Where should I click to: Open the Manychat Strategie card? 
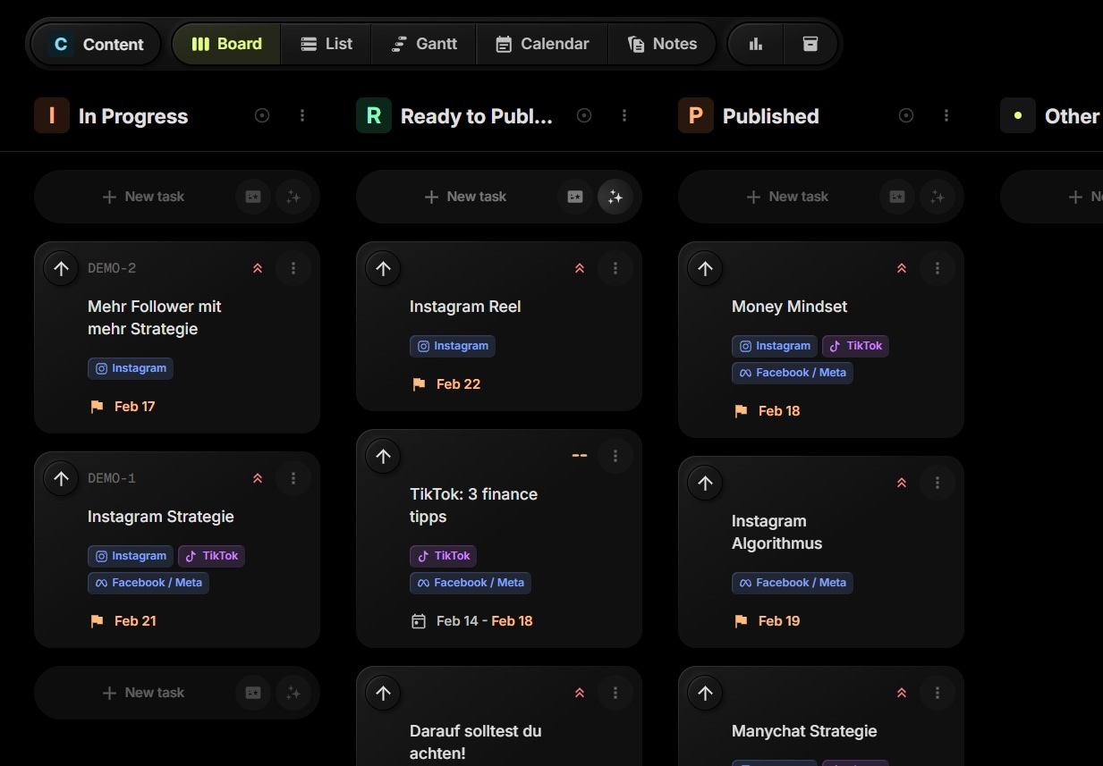coord(803,731)
